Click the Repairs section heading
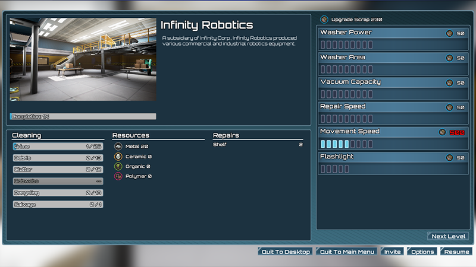The image size is (476, 267). point(226,135)
